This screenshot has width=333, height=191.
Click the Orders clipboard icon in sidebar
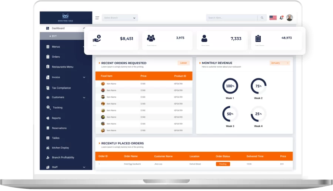48,57
